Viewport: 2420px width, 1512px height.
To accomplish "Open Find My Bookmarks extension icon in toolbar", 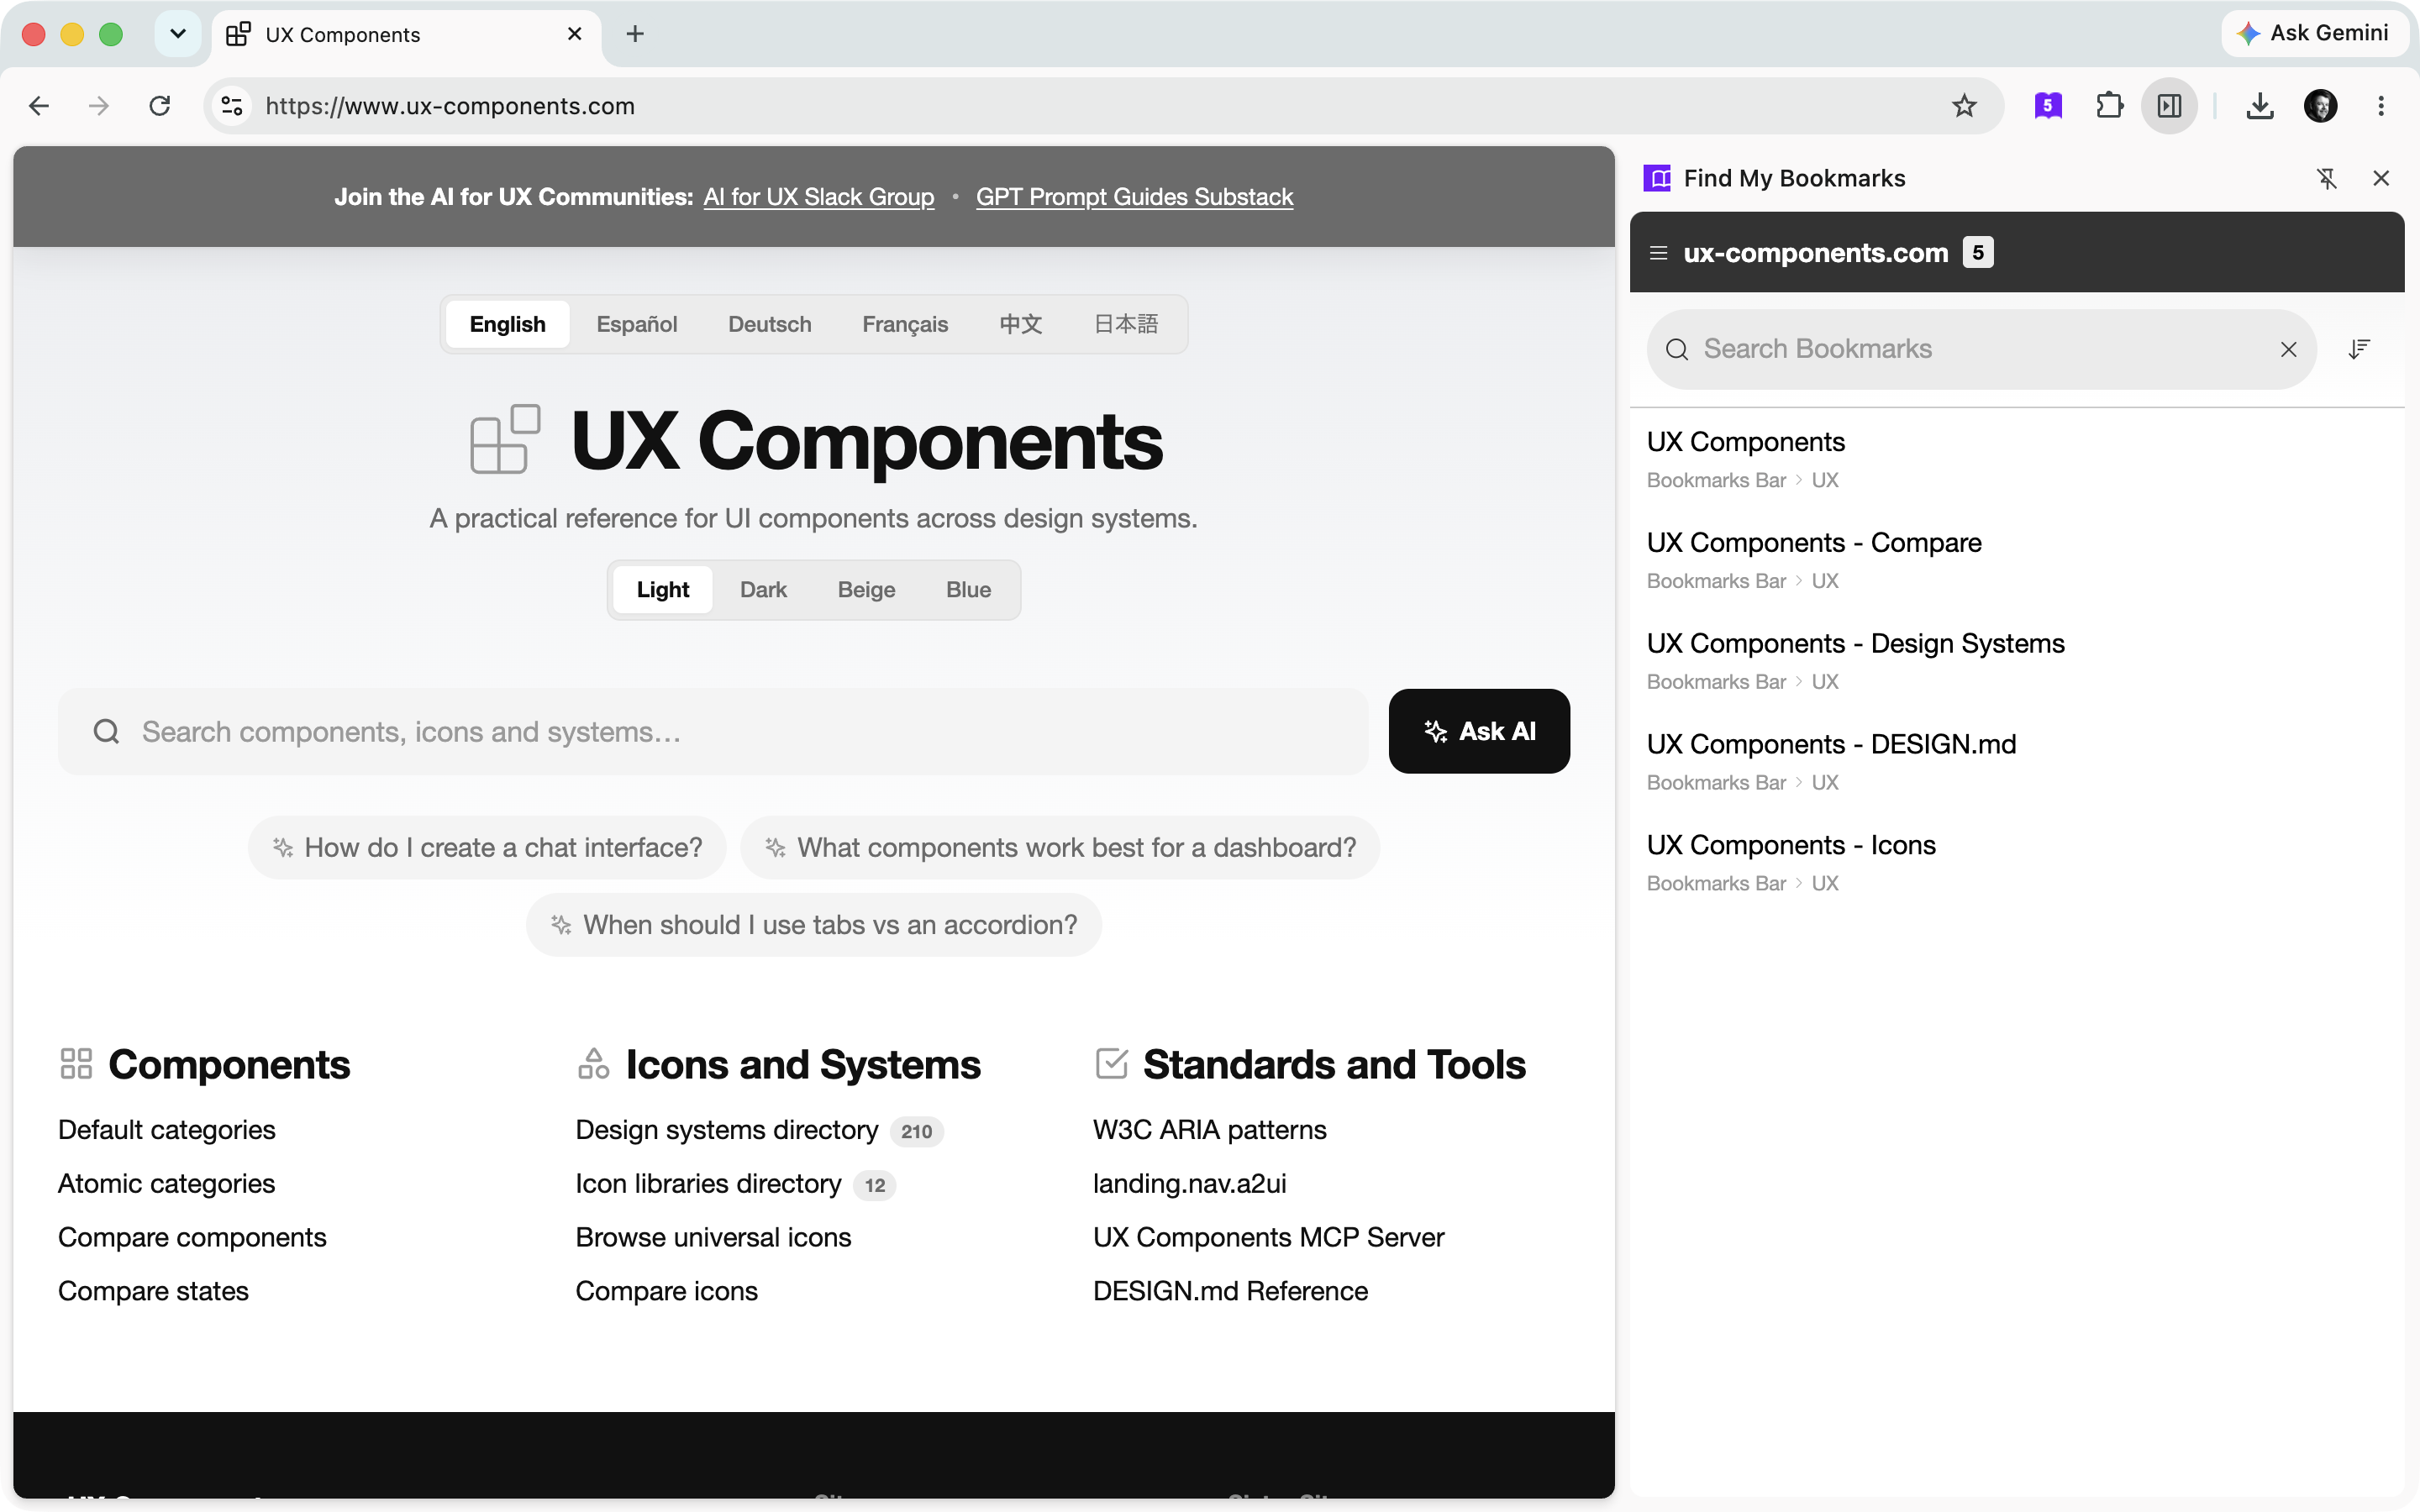I will 2048,106.
